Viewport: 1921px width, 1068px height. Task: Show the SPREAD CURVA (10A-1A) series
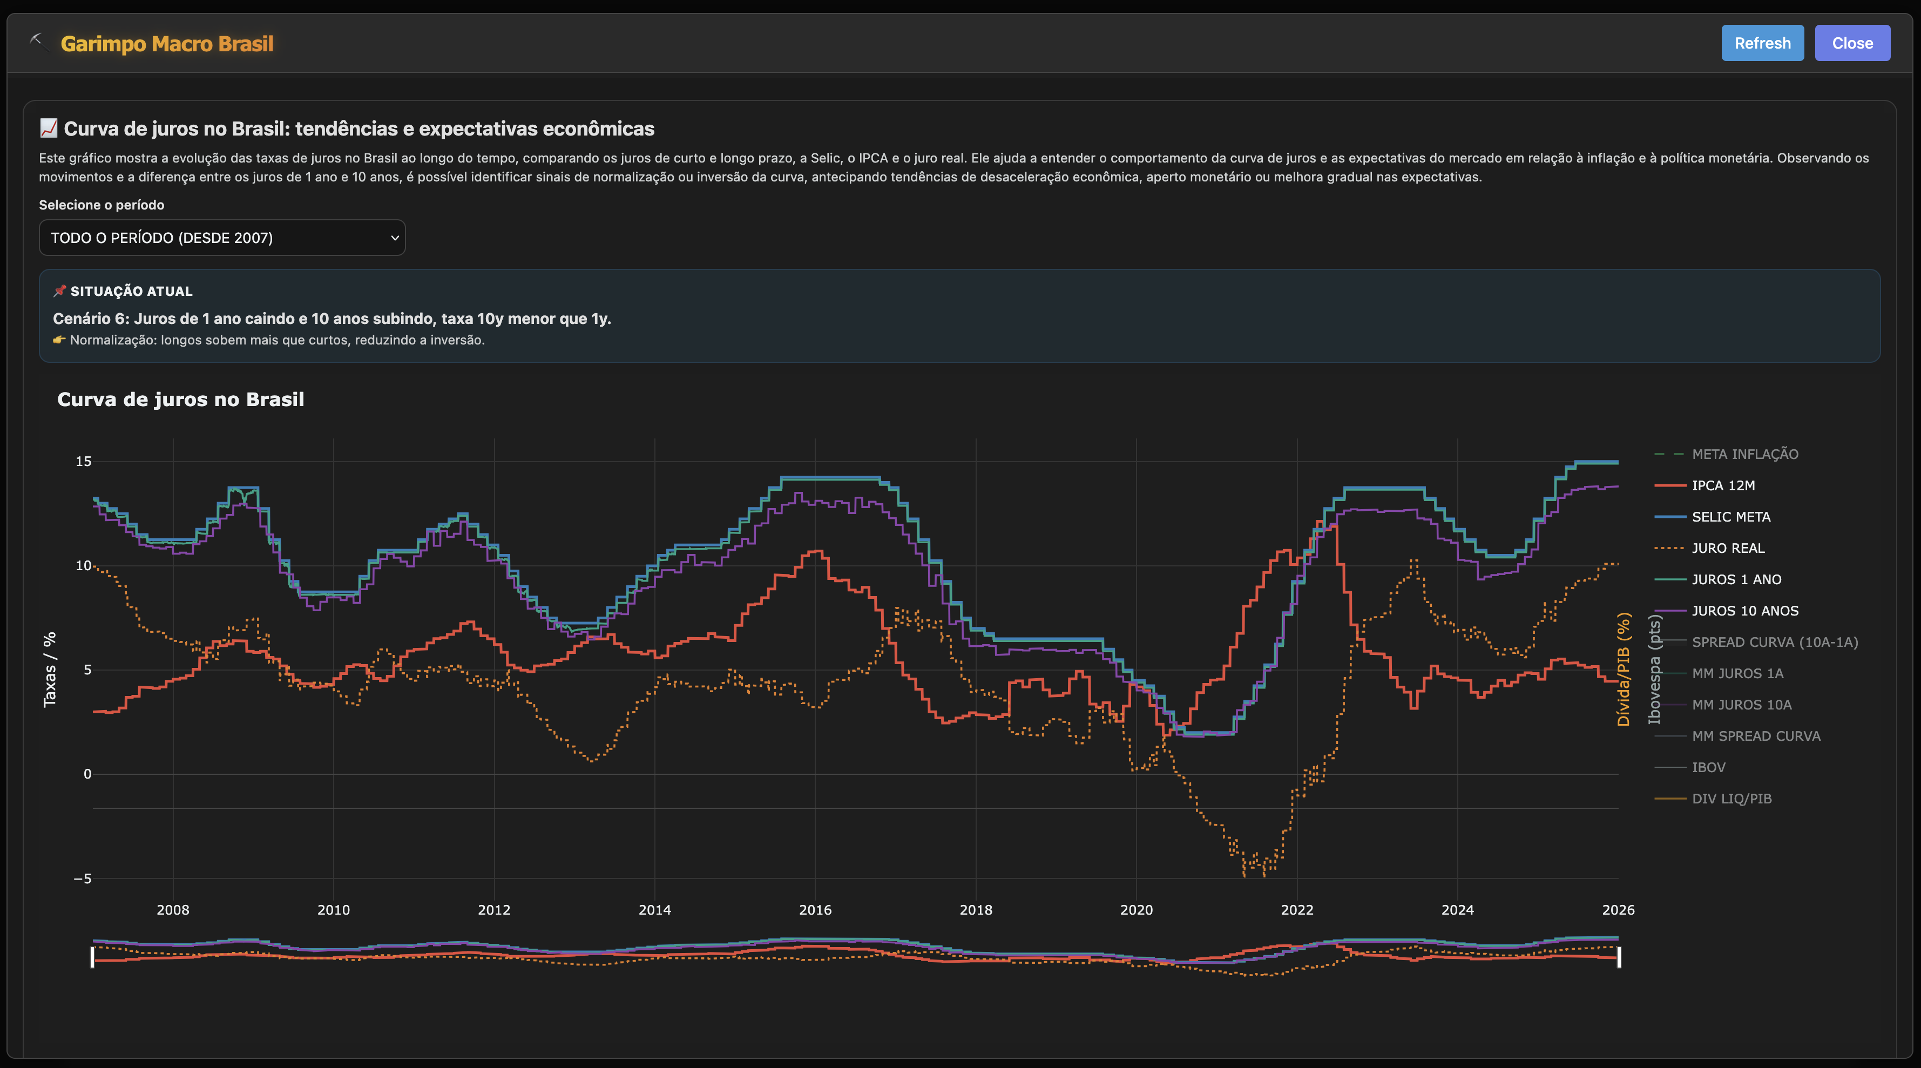coord(1774,642)
